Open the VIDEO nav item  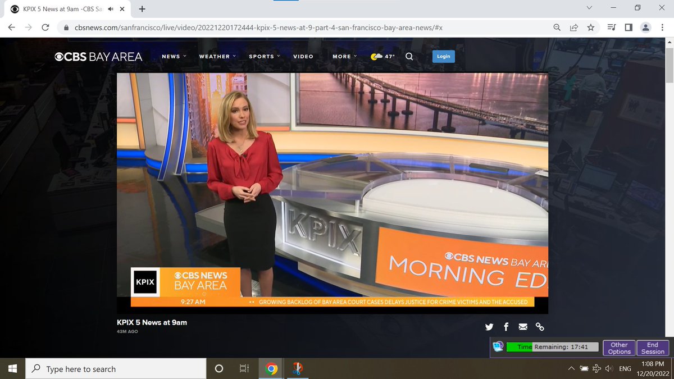(x=303, y=56)
